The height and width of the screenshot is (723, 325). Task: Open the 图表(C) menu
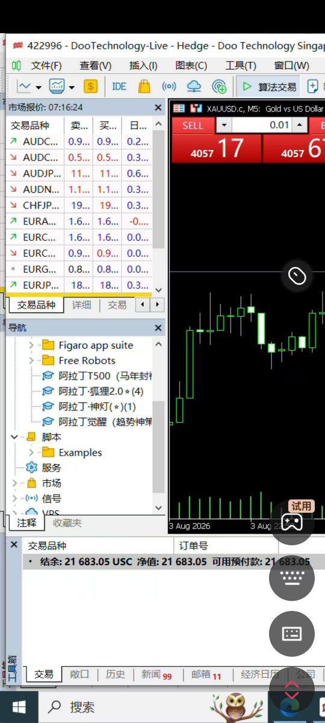pos(191,66)
